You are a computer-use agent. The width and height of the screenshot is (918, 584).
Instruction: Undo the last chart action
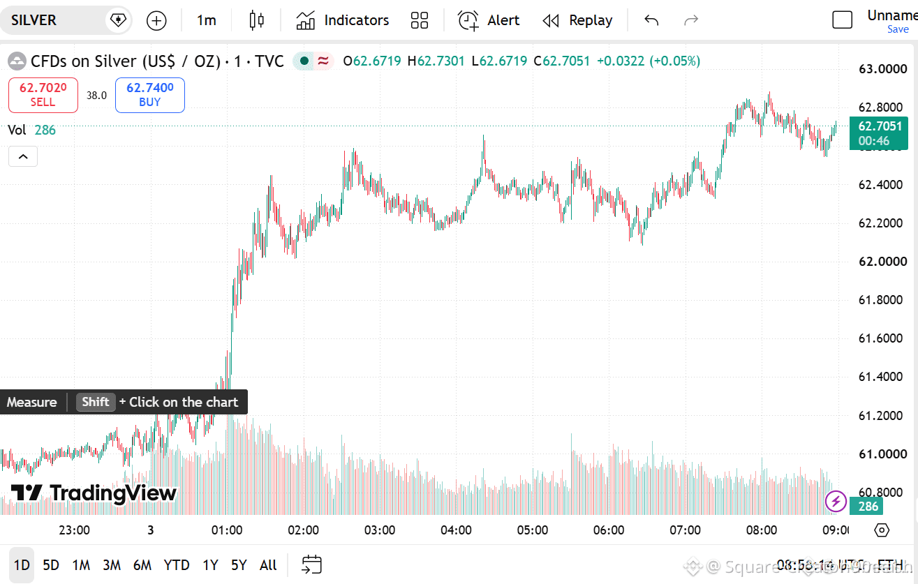(x=651, y=20)
